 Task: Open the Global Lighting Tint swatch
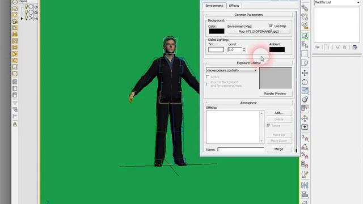pos(216,49)
